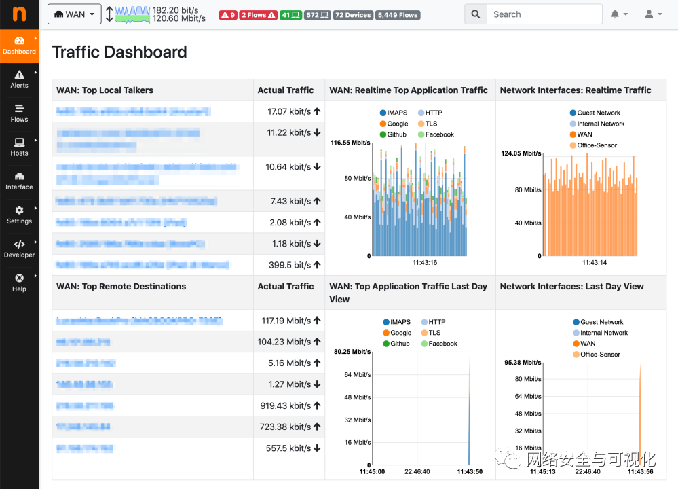Open local talker with 399.5 bit/s traffic
The height and width of the screenshot is (489, 678).
point(143,265)
